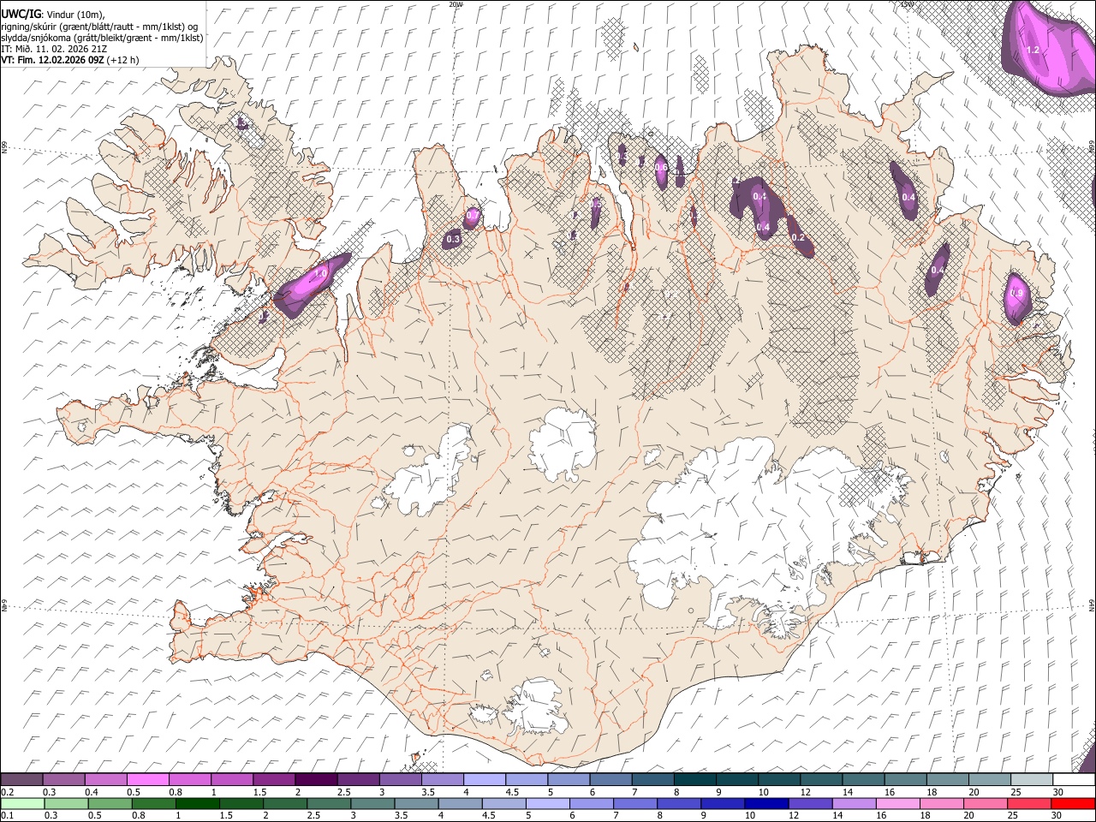
Task: Click the bright pink snow swatch labeled 0.5
Action: (x=147, y=780)
